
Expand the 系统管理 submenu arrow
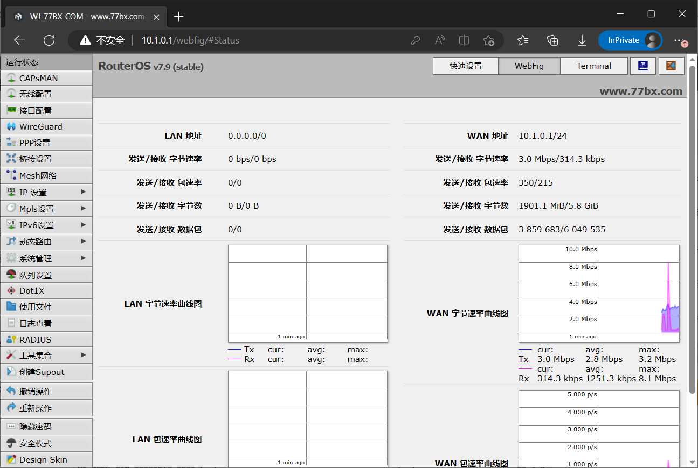84,258
